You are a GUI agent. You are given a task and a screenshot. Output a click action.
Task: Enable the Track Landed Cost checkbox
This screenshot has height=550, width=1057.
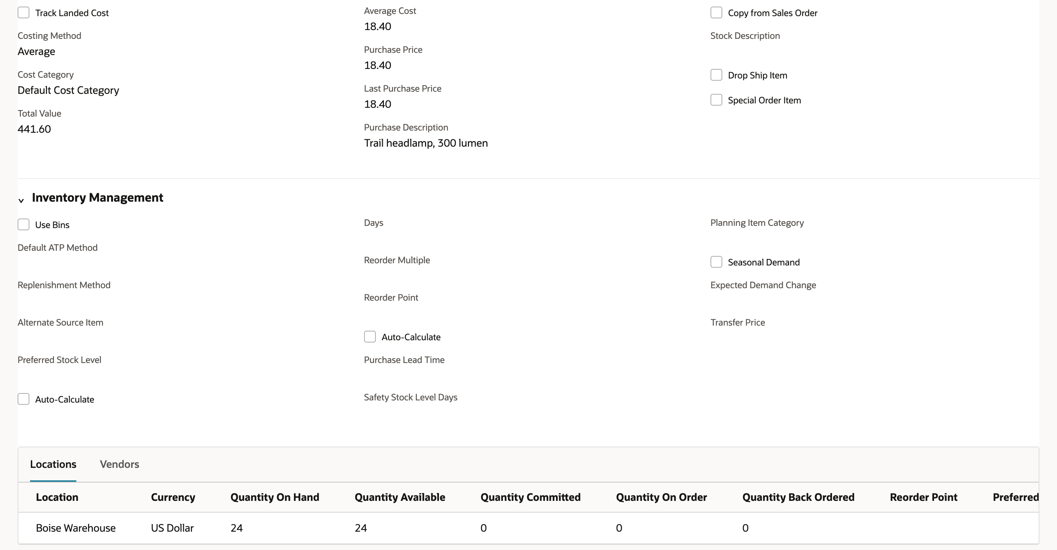point(23,13)
